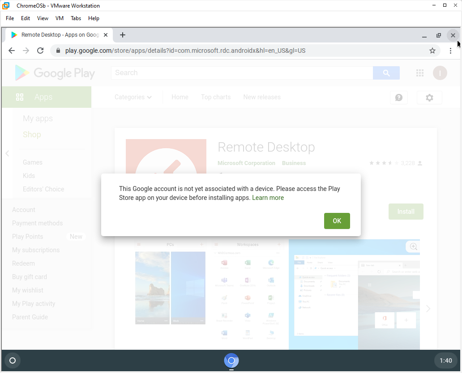This screenshot has width=462, height=373.
Task: Open the Google apps grid
Action: pos(420,73)
